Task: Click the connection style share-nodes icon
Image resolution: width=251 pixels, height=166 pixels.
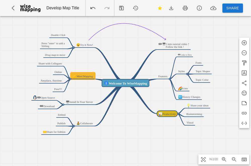Action: tap(244, 83)
